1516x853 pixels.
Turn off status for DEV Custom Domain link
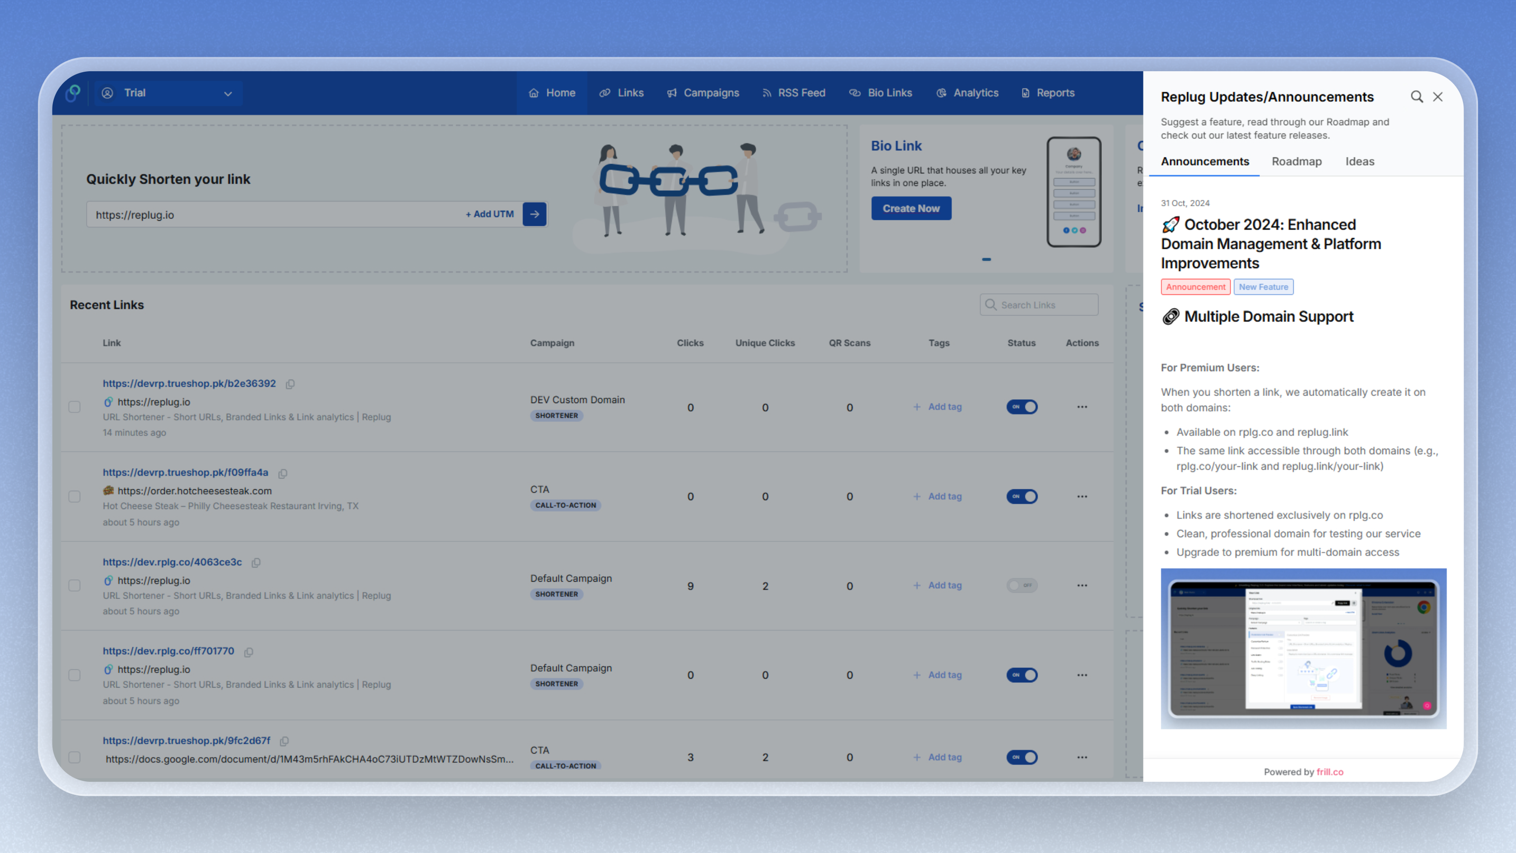1022,407
